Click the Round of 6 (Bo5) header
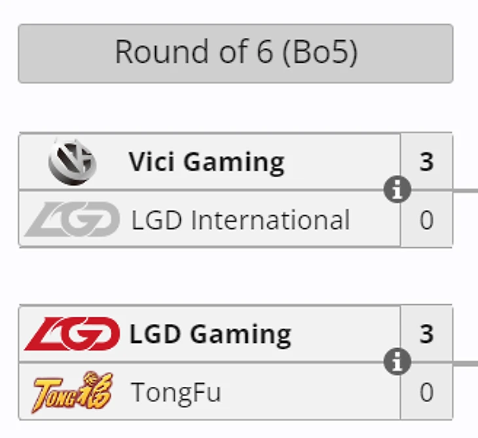 pos(235,53)
